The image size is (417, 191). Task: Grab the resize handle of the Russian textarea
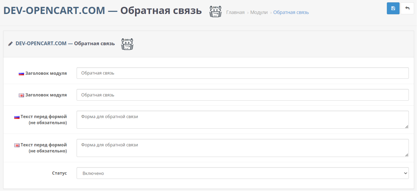[x=407, y=127]
